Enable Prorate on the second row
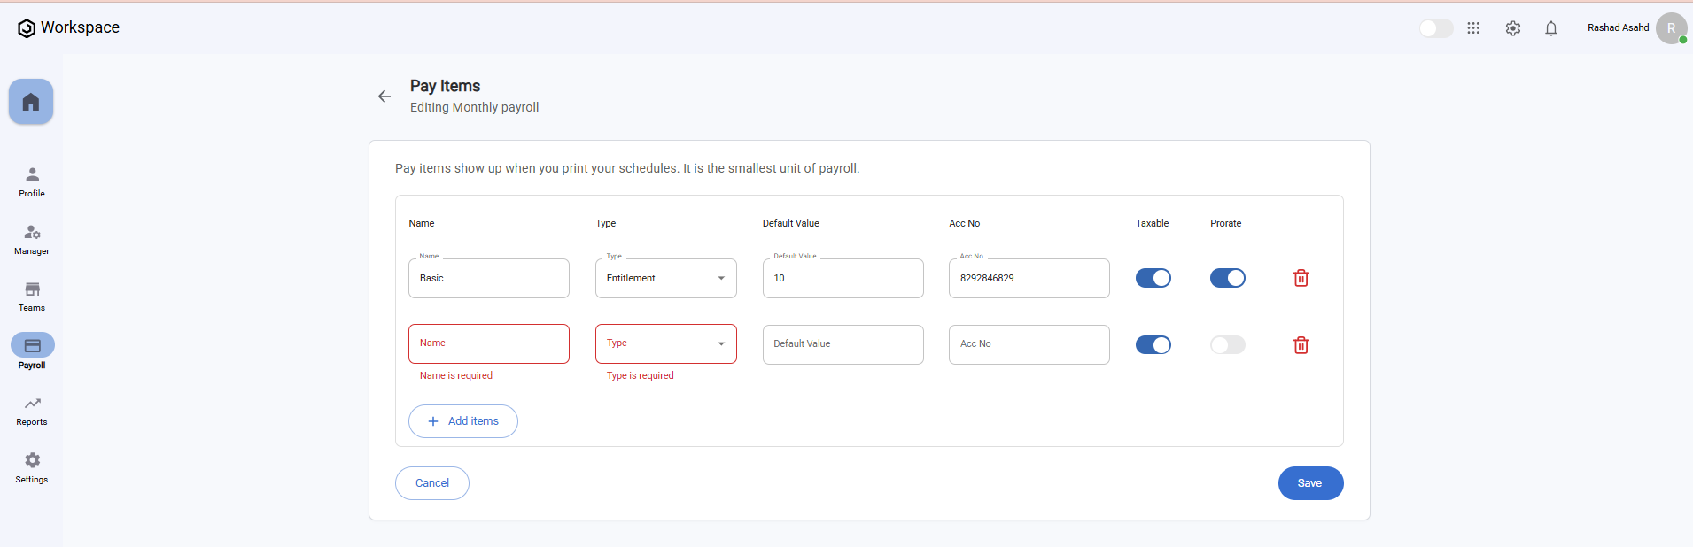This screenshot has height=547, width=1693. pyautogui.click(x=1227, y=345)
